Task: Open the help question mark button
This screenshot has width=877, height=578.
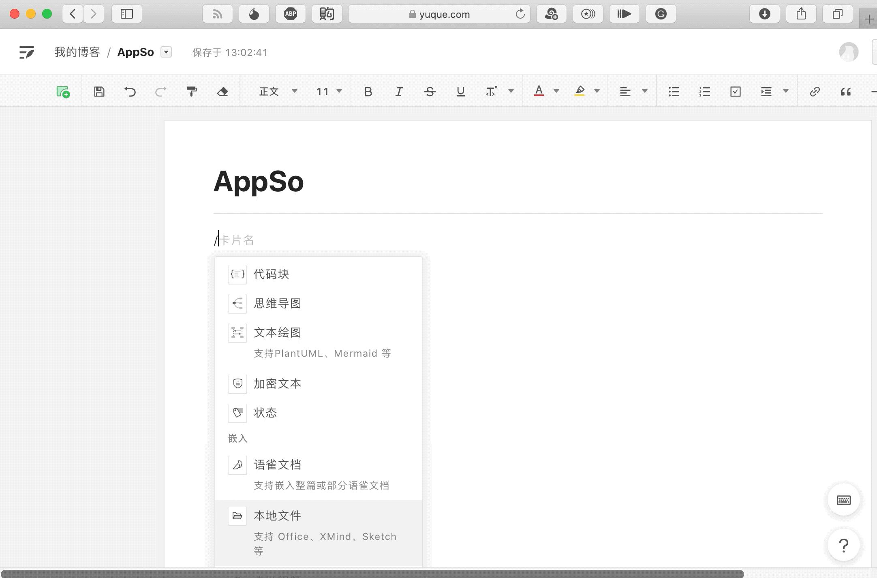Action: click(843, 545)
